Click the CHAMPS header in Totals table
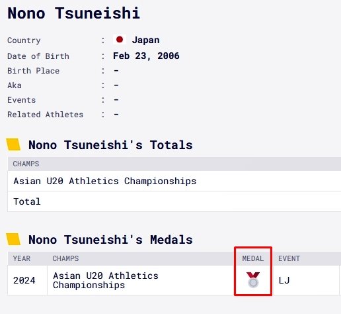Viewport: 341px width, 314px height. coord(26,164)
